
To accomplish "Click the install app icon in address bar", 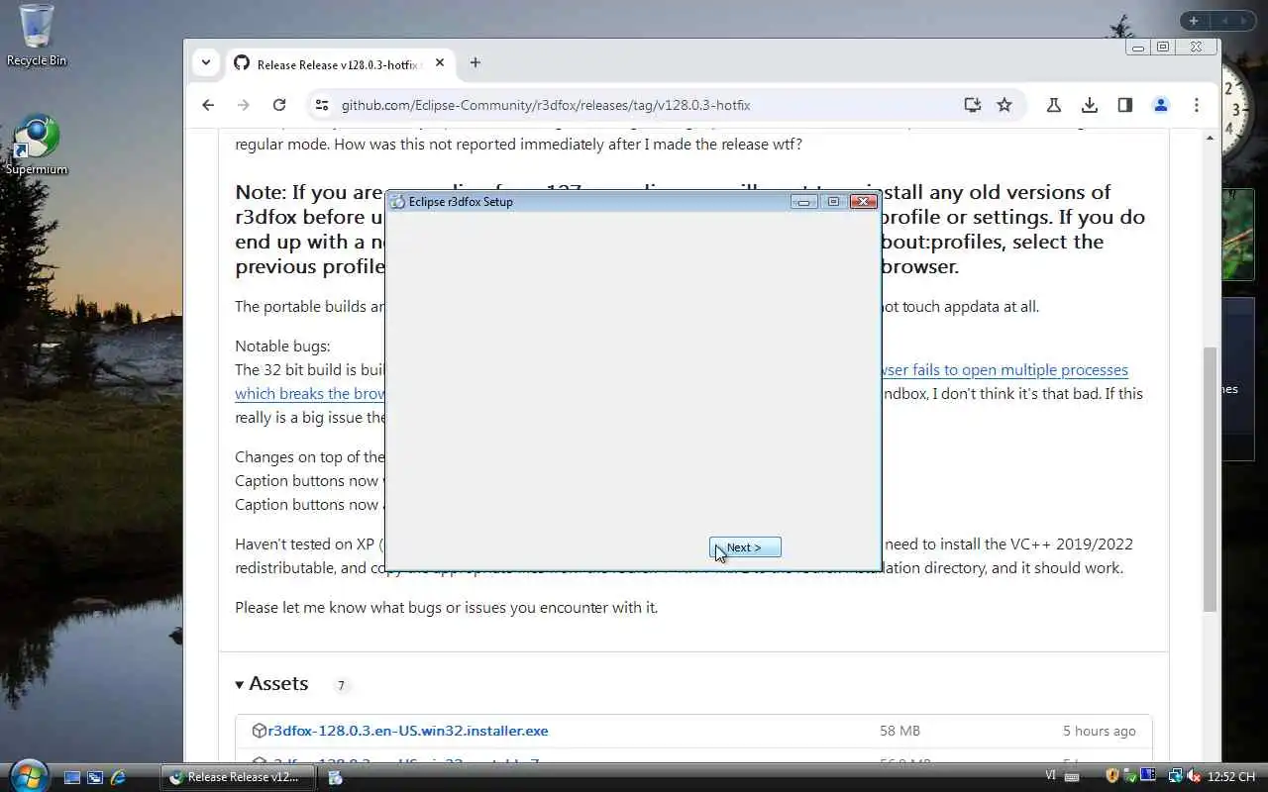I will tap(972, 105).
